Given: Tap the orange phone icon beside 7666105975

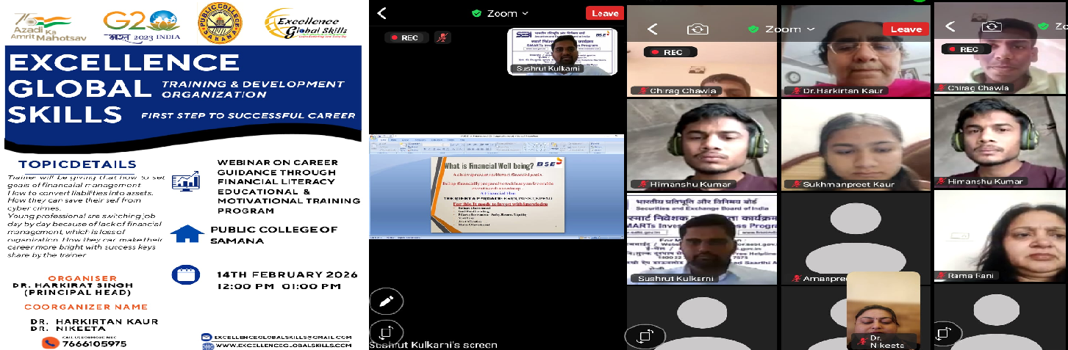Looking at the screenshot, I should tap(50, 343).
